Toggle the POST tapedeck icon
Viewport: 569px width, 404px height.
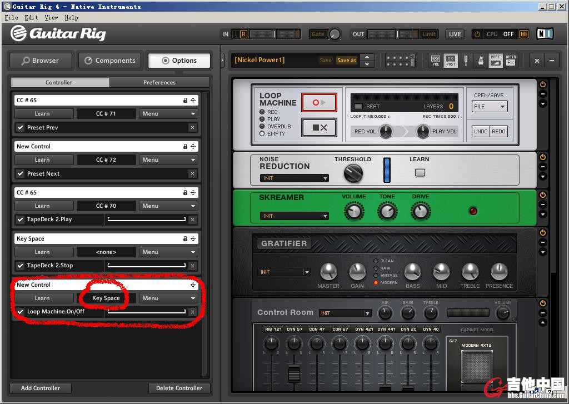click(x=451, y=60)
